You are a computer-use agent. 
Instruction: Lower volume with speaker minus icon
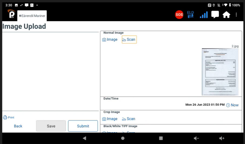tap(196, 138)
